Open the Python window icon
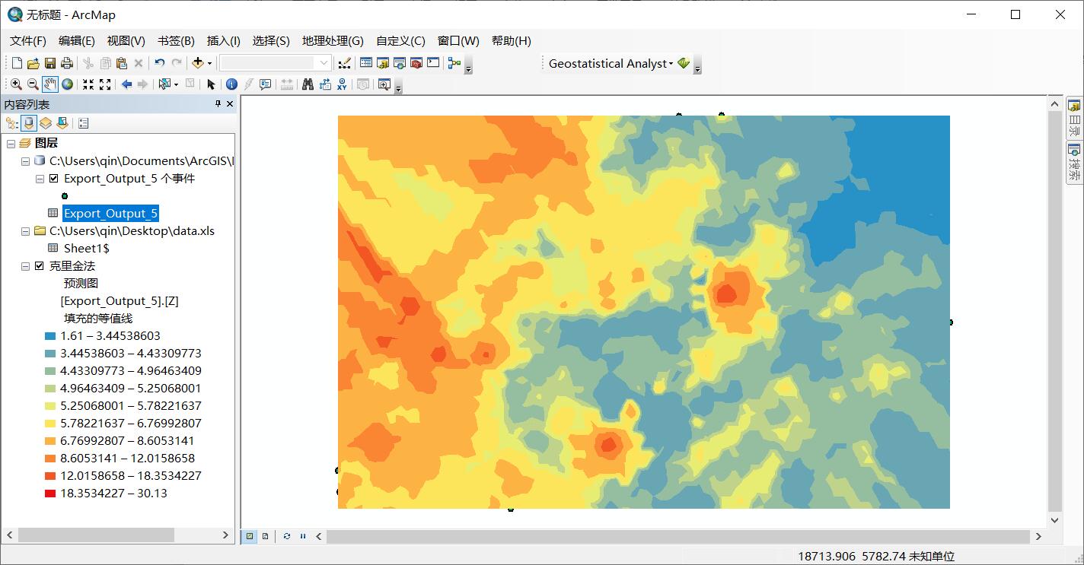Image resolution: width=1084 pixels, height=565 pixels. (432, 63)
